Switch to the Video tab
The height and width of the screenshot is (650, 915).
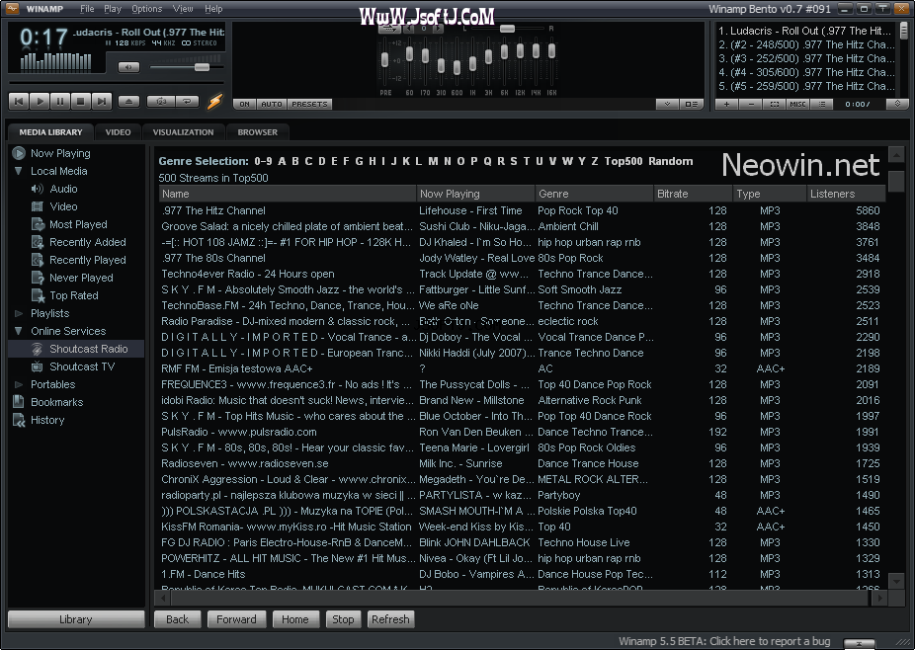tap(118, 132)
